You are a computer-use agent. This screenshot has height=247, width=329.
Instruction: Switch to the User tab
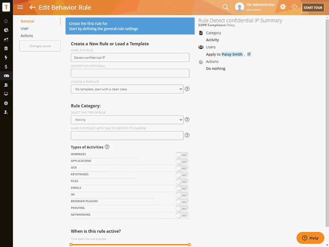pyautogui.click(x=25, y=28)
